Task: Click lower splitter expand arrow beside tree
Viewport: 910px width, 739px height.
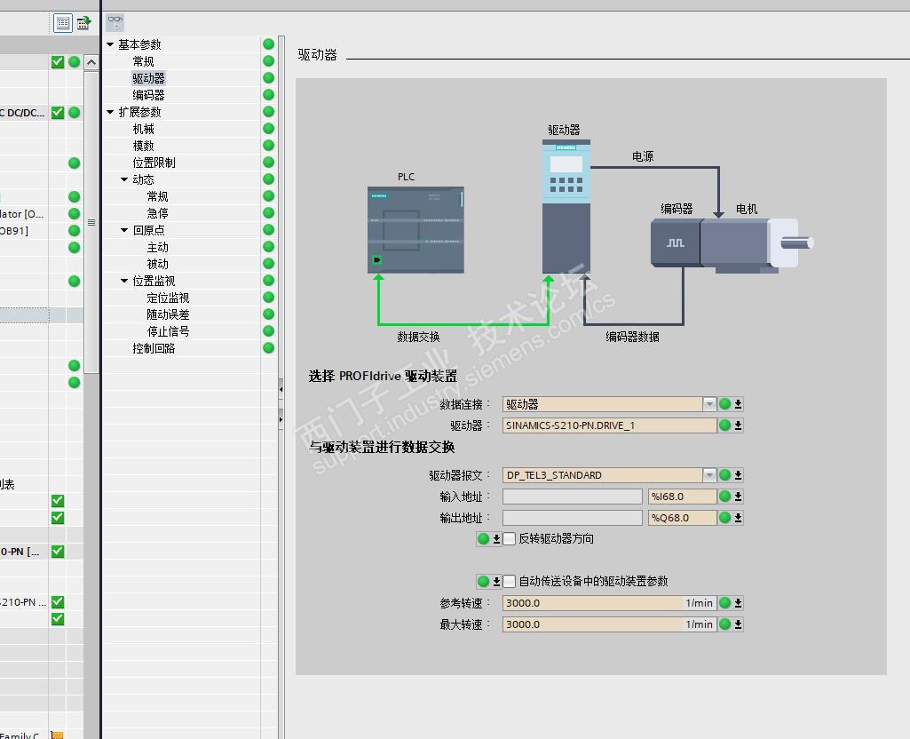Action: 281,419
